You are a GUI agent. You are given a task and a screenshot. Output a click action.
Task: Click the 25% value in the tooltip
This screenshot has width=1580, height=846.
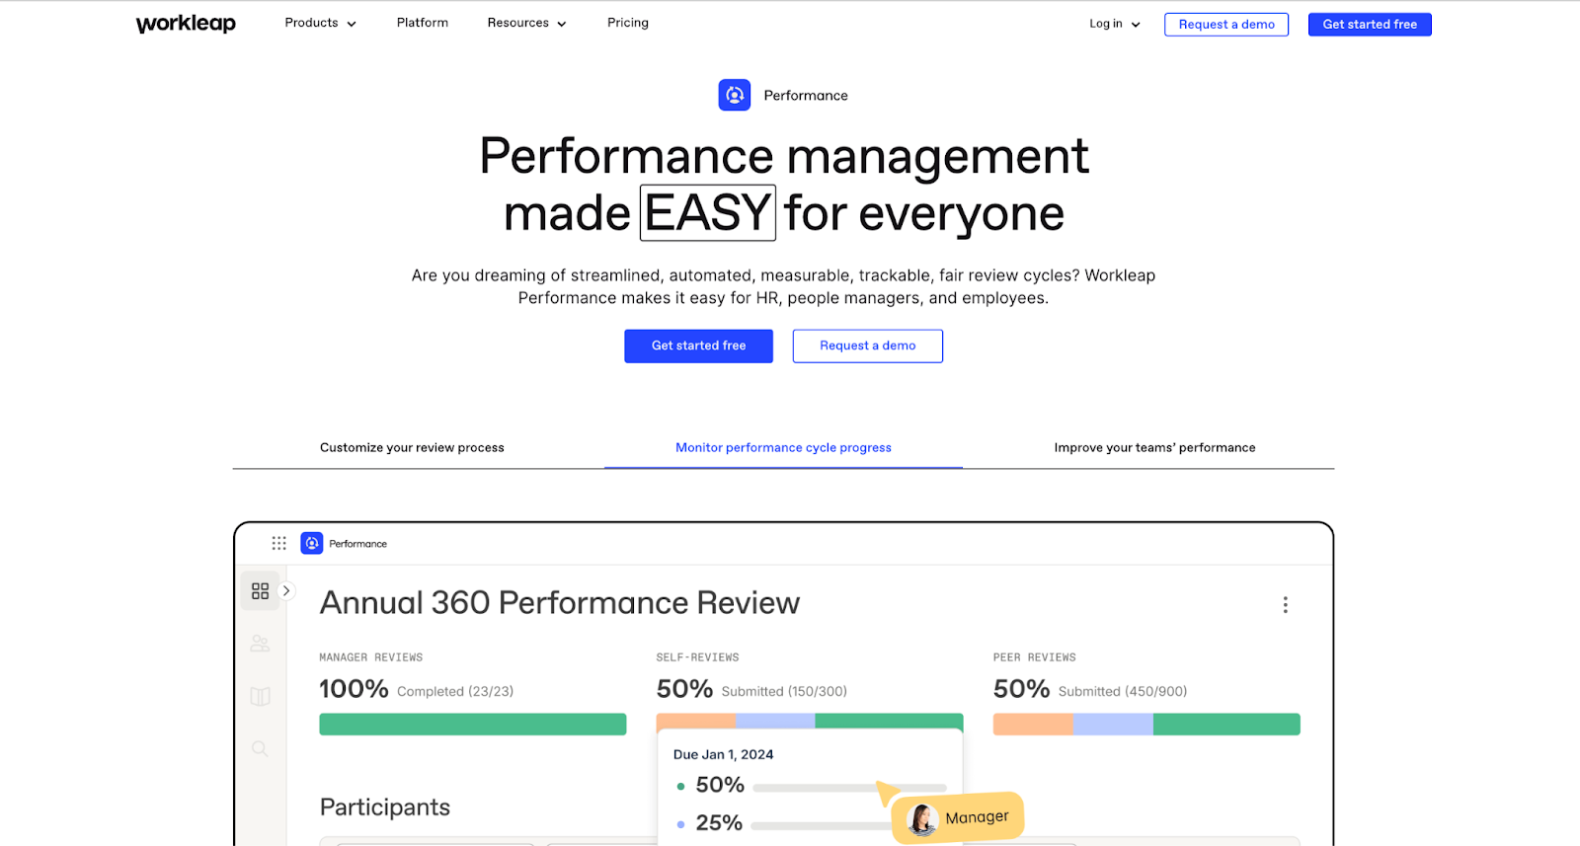[x=719, y=823]
